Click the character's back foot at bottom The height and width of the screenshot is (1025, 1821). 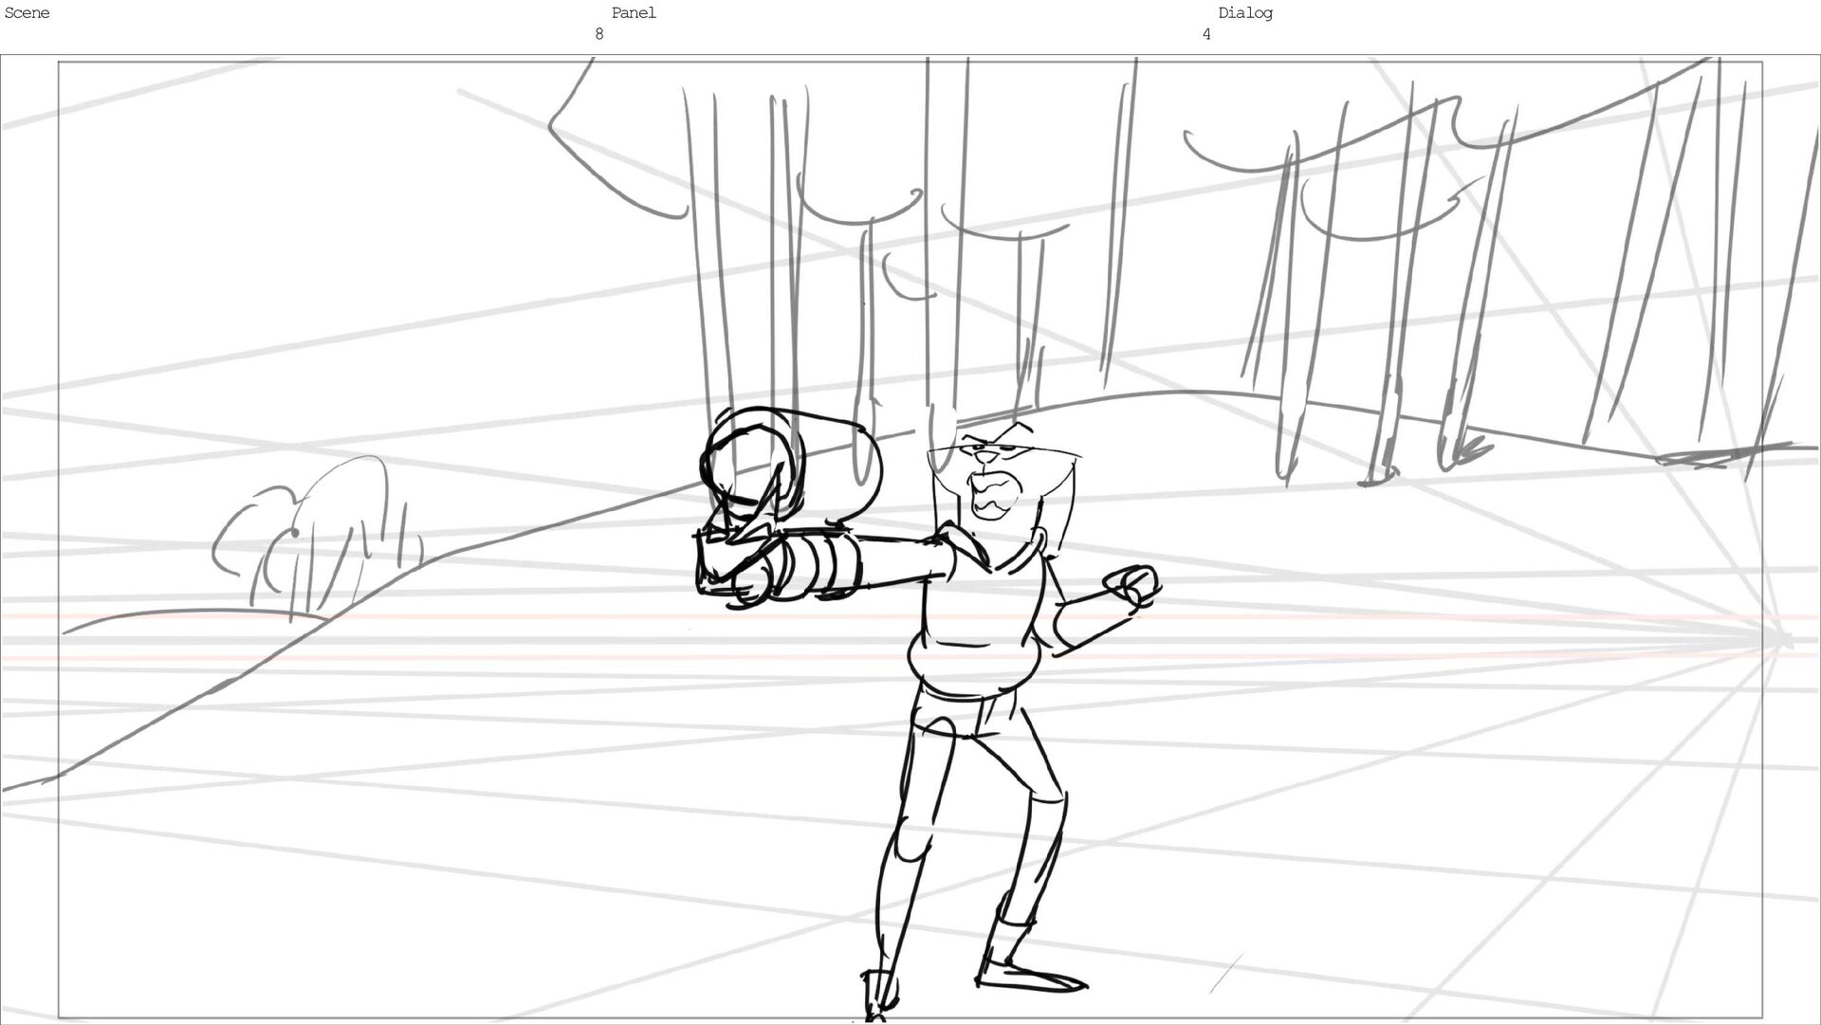(x=877, y=996)
